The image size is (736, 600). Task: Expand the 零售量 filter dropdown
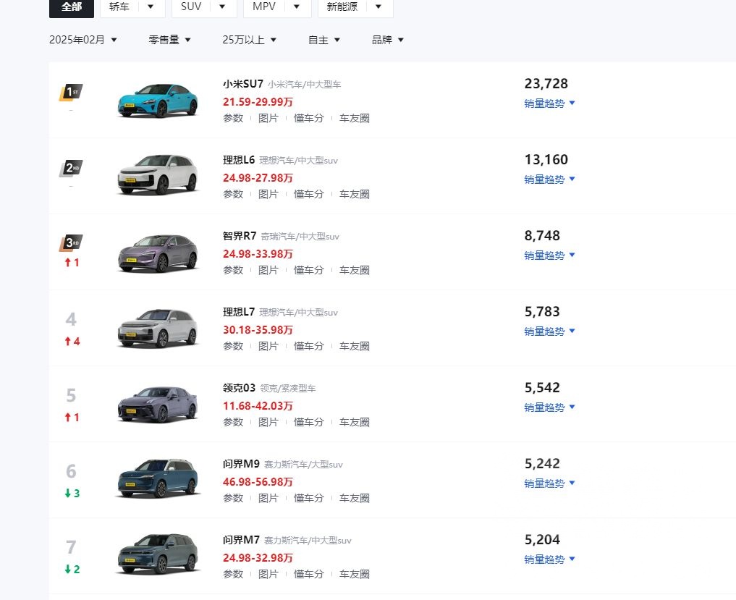(169, 40)
